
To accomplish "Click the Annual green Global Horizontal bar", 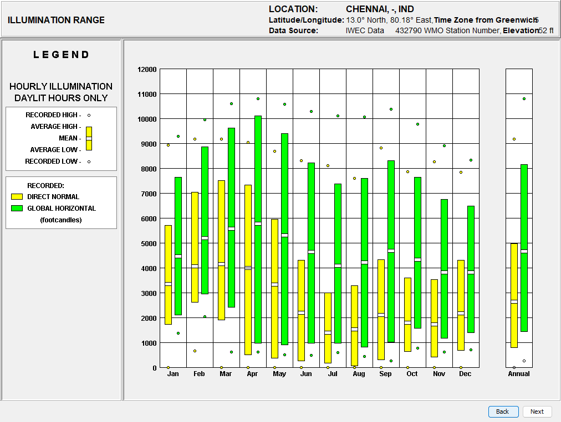I will tap(524, 248).
